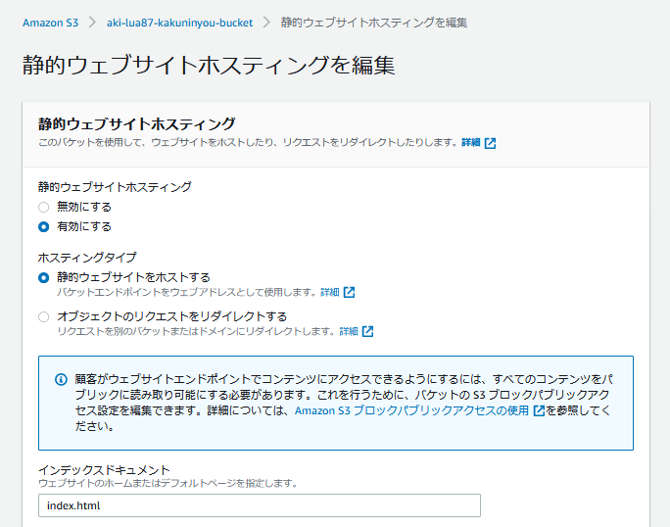The height and width of the screenshot is (527, 670).
Task: Click external-link icon after リダイレクトします description
Action: (x=368, y=332)
